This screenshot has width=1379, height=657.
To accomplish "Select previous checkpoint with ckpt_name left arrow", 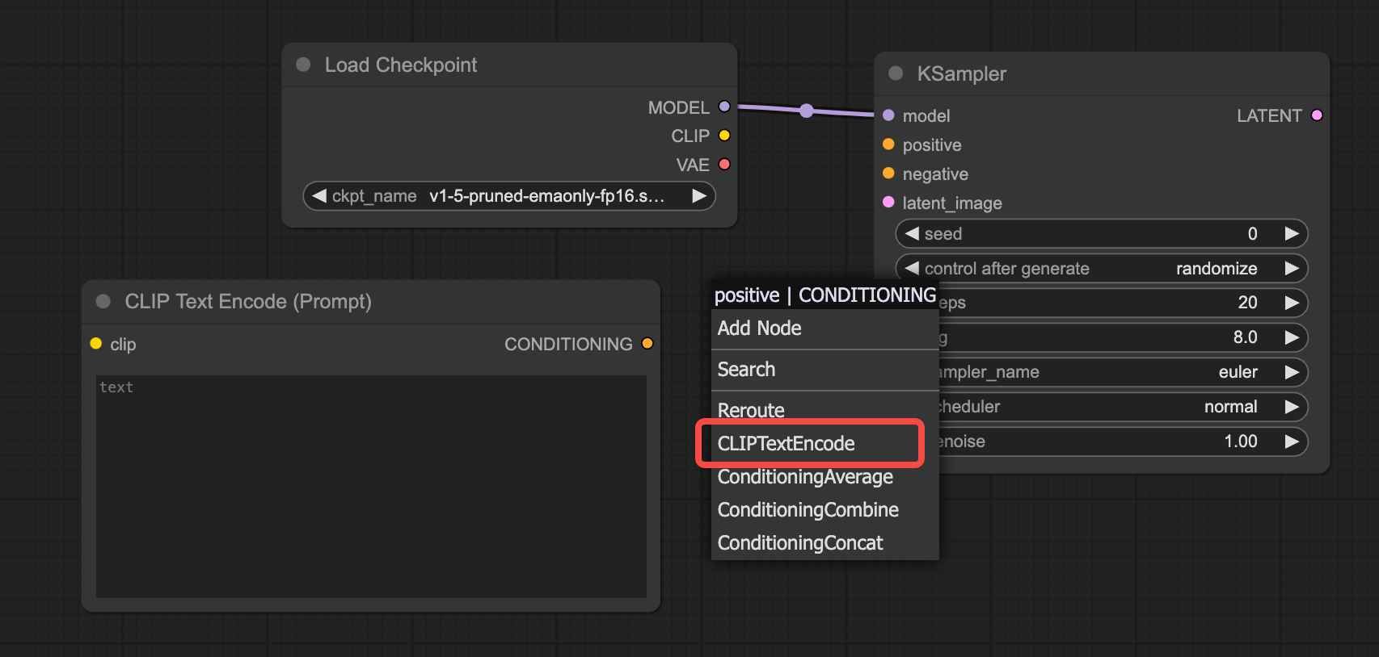I will point(318,195).
